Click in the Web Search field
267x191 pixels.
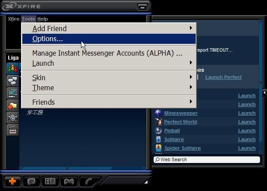tap(207, 159)
